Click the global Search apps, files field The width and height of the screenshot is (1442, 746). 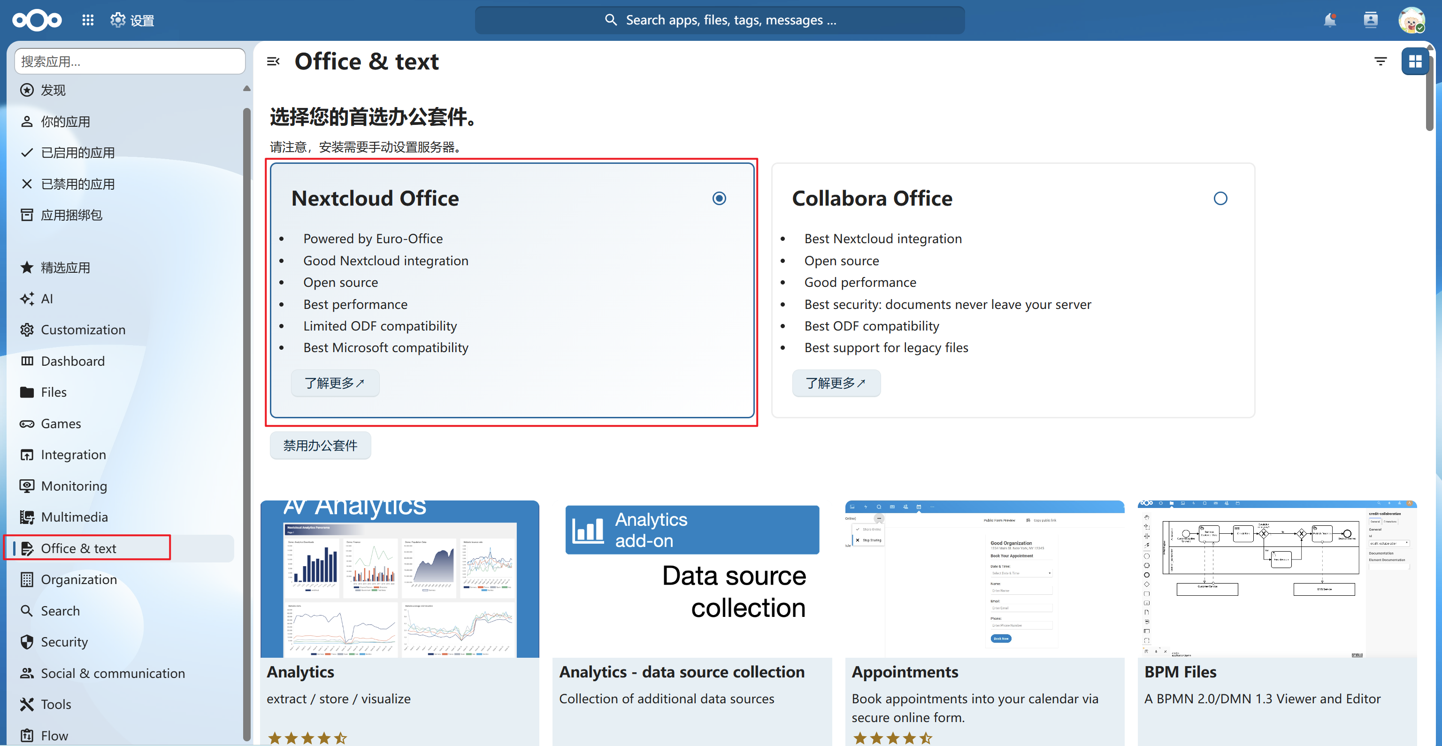click(719, 20)
